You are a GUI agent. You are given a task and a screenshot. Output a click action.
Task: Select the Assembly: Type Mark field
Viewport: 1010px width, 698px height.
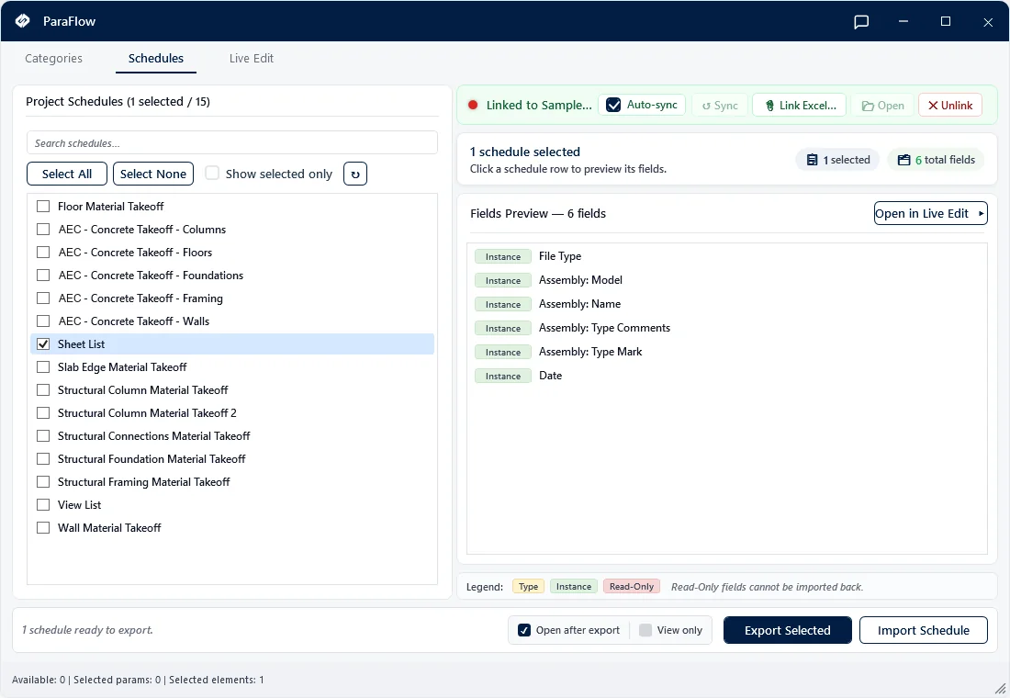click(726, 352)
